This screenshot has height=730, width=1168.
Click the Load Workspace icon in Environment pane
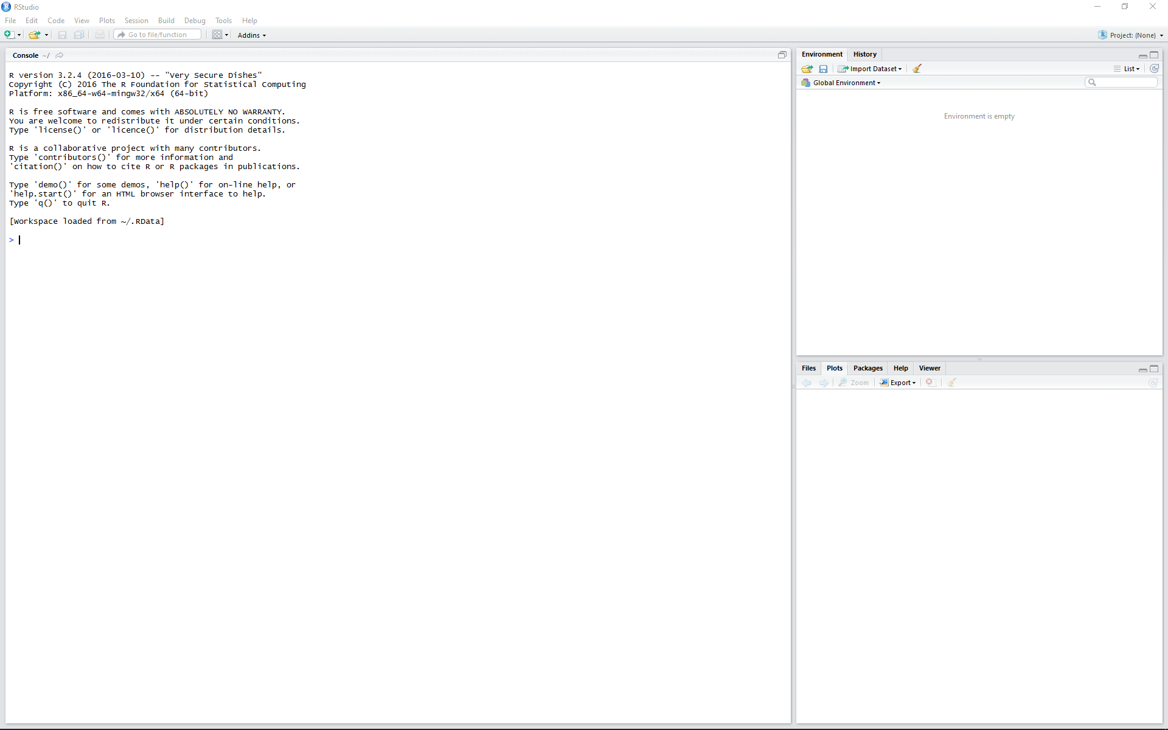point(807,69)
